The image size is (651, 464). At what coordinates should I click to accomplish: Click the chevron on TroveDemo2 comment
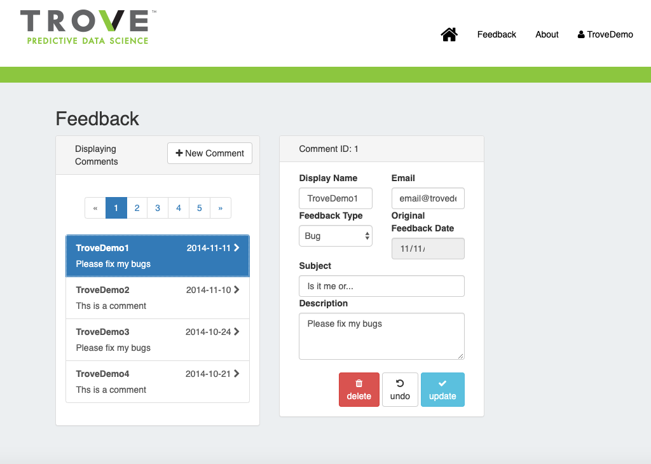coord(236,290)
